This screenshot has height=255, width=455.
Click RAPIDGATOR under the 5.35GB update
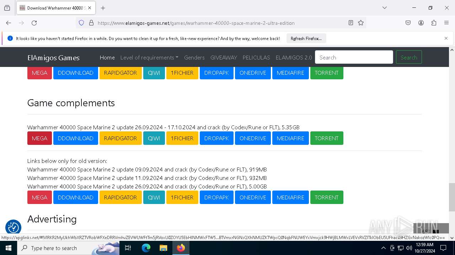tap(121, 138)
